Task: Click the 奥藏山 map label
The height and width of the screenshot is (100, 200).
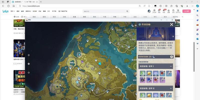Action: pyautogui.click(x=72, y=63)
